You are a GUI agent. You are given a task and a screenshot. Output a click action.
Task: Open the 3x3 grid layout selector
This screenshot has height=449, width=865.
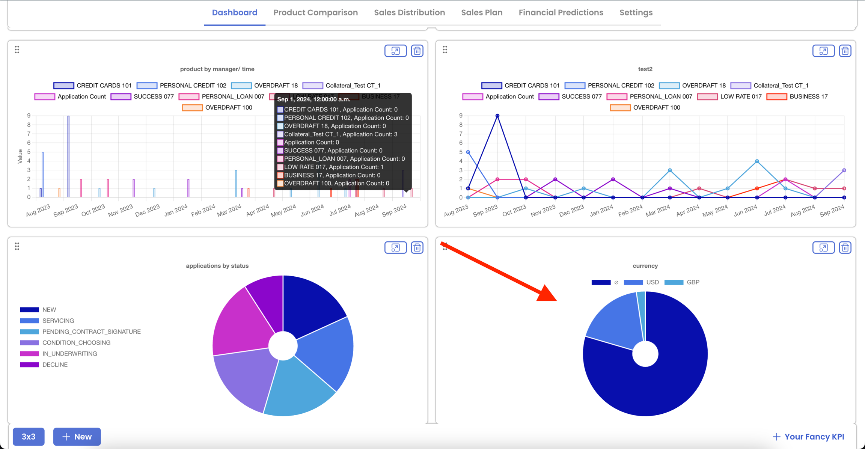pyautogui.click(x=29, y=437)
